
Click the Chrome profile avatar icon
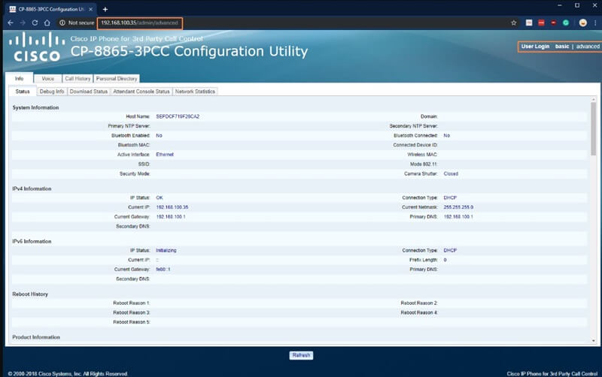coord(582,23)
